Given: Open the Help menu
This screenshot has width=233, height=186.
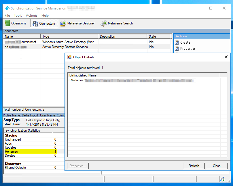Looking at the screenshot, I should pos(45,16).
